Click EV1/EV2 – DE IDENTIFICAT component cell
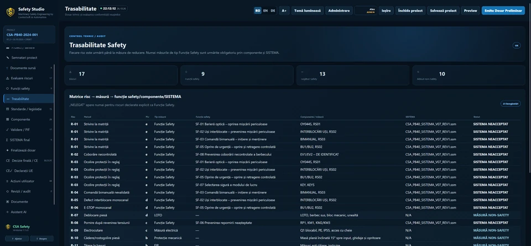Screen dimensions: 531x246 (x=319, y=154)
